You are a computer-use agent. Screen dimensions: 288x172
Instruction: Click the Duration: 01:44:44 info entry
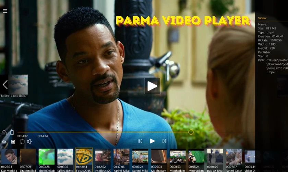[x=271, y=36]
